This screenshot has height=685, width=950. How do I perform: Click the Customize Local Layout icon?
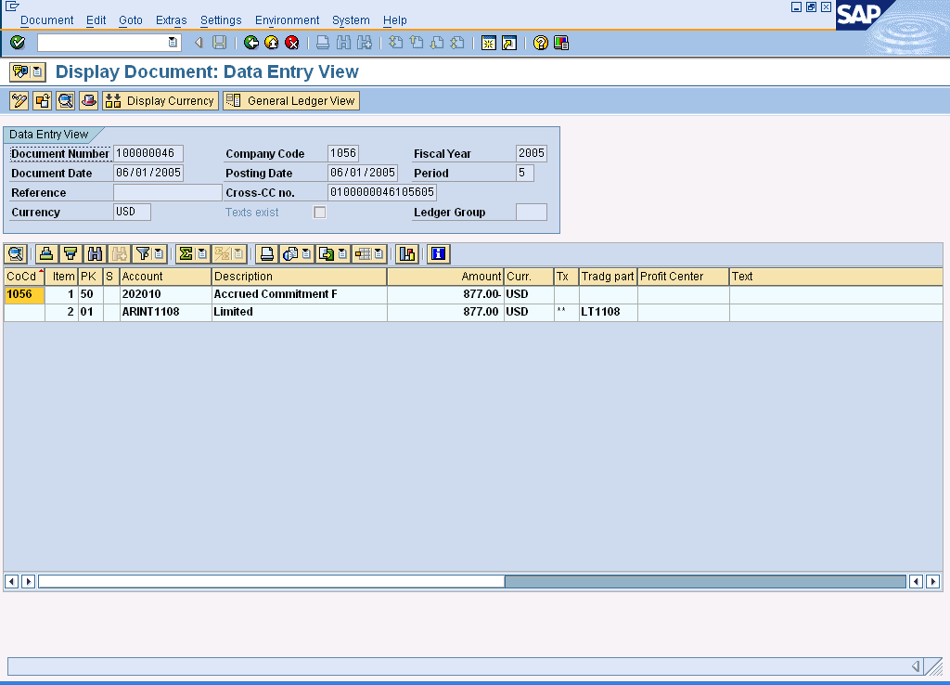561,43
